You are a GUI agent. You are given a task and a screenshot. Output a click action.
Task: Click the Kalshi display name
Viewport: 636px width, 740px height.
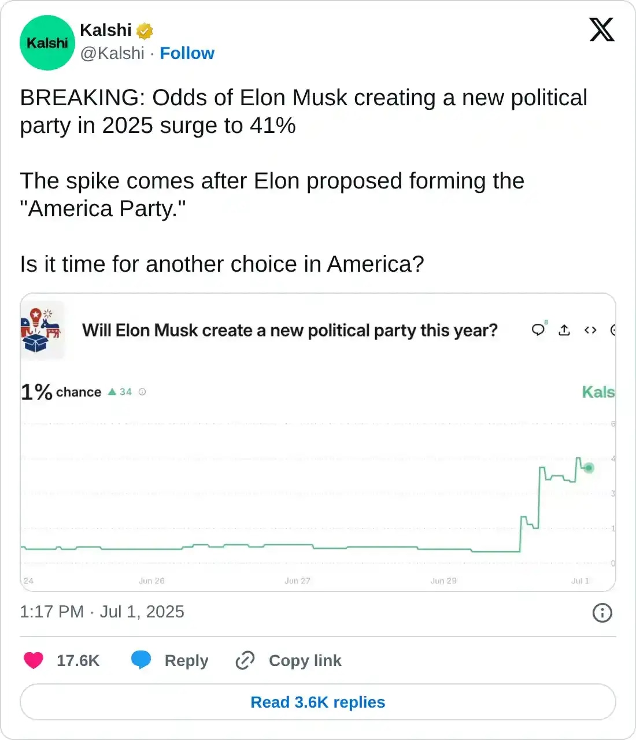coord(106,30)
